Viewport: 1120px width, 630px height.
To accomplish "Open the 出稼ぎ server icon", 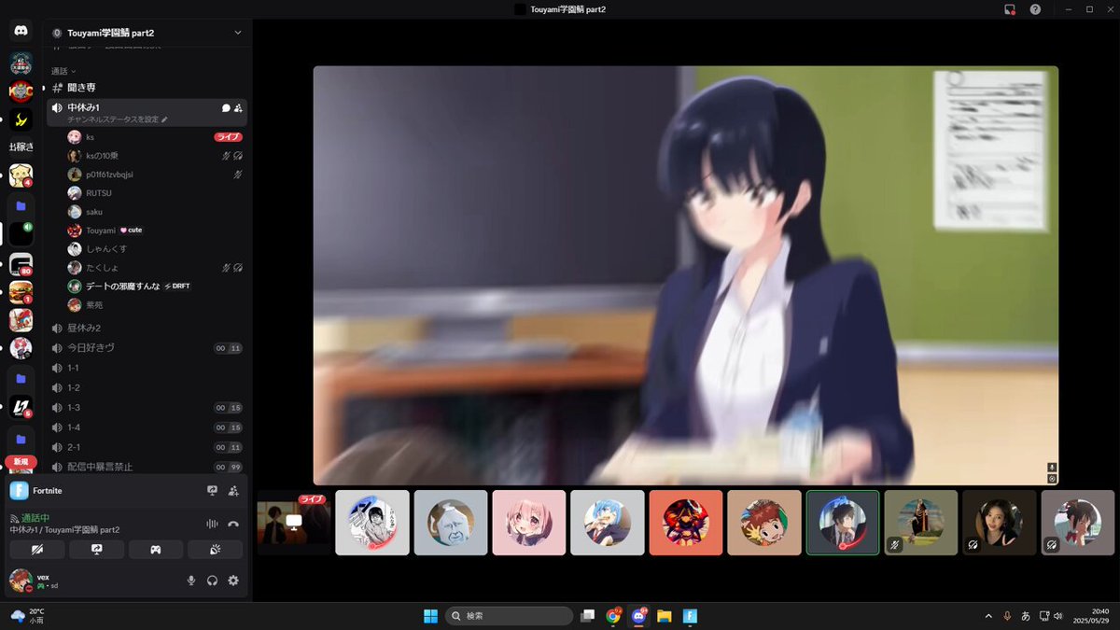I will (21, 147).
